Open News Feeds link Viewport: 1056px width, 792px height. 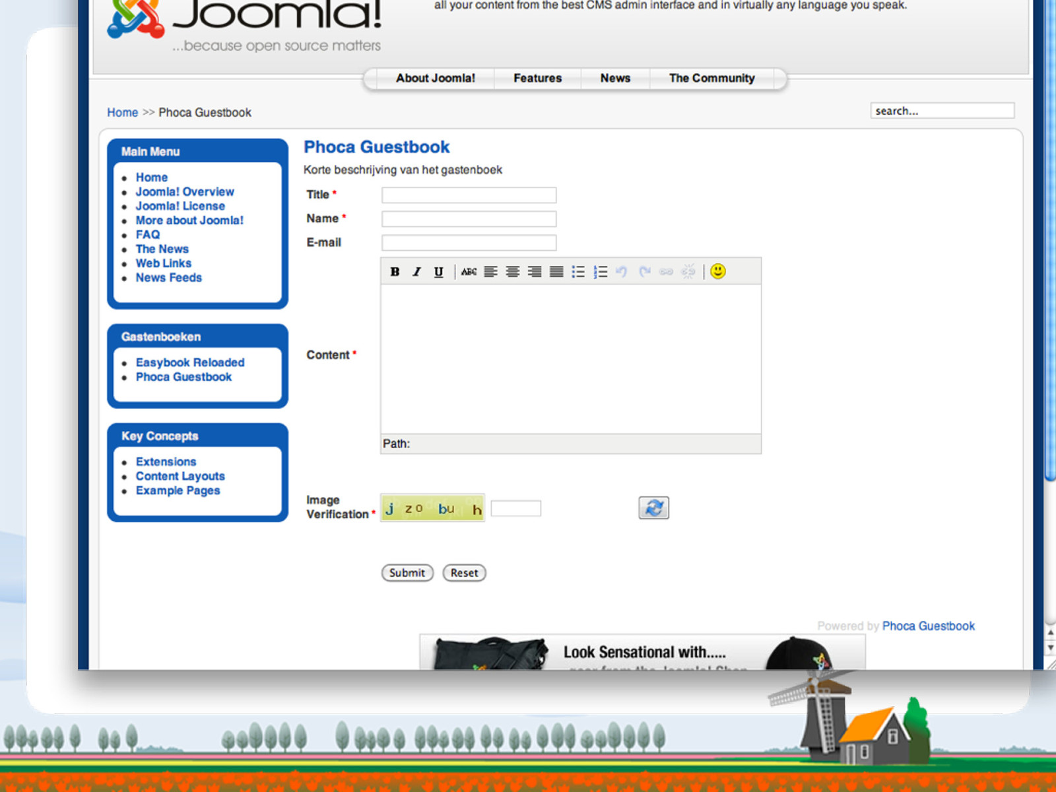point(169,278)
